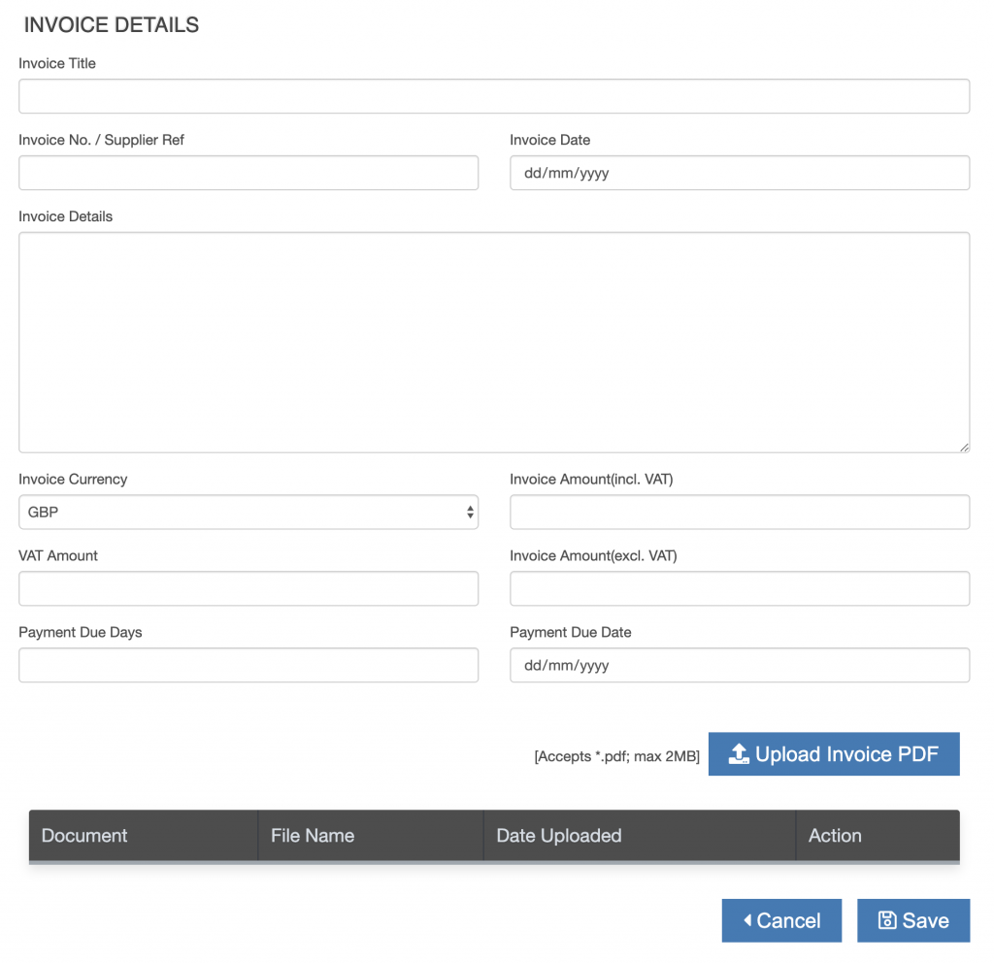Click the File Name column header

tap(371, 836)
